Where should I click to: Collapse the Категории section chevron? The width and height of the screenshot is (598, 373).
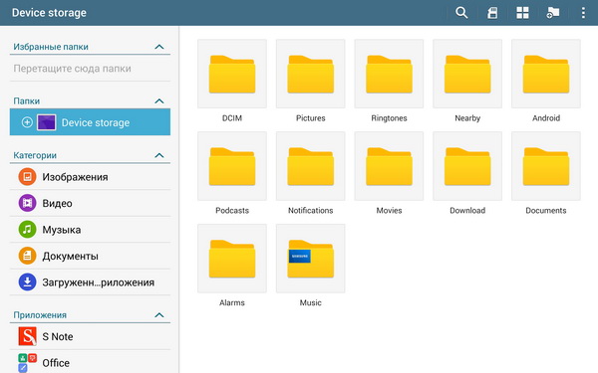point(159,155)
